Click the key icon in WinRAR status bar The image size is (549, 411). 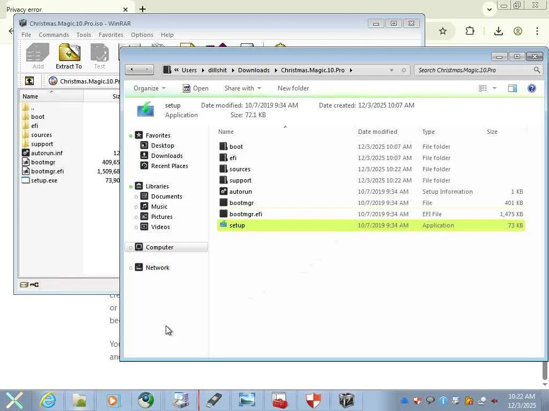click(x=34, y=285)
